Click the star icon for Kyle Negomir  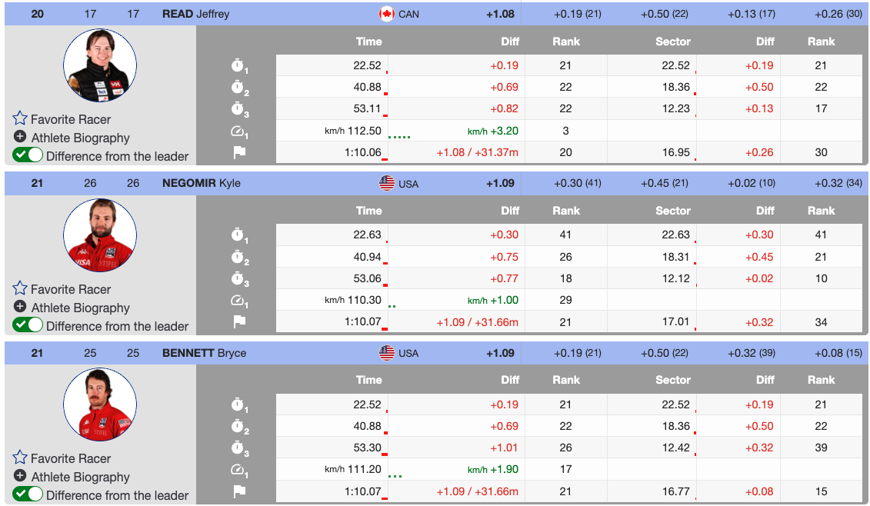20,289
